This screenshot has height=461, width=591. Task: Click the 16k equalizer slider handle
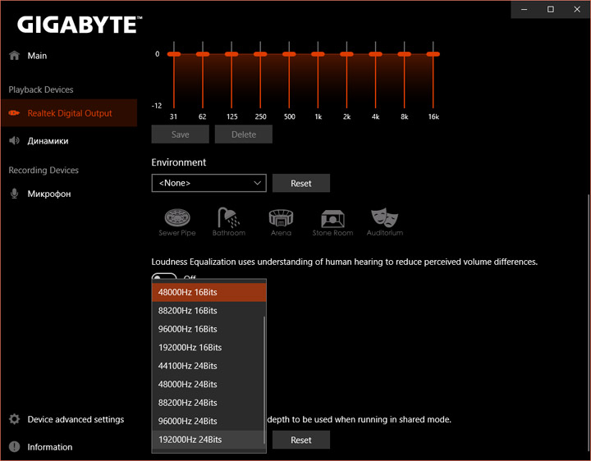pos(433,54)
